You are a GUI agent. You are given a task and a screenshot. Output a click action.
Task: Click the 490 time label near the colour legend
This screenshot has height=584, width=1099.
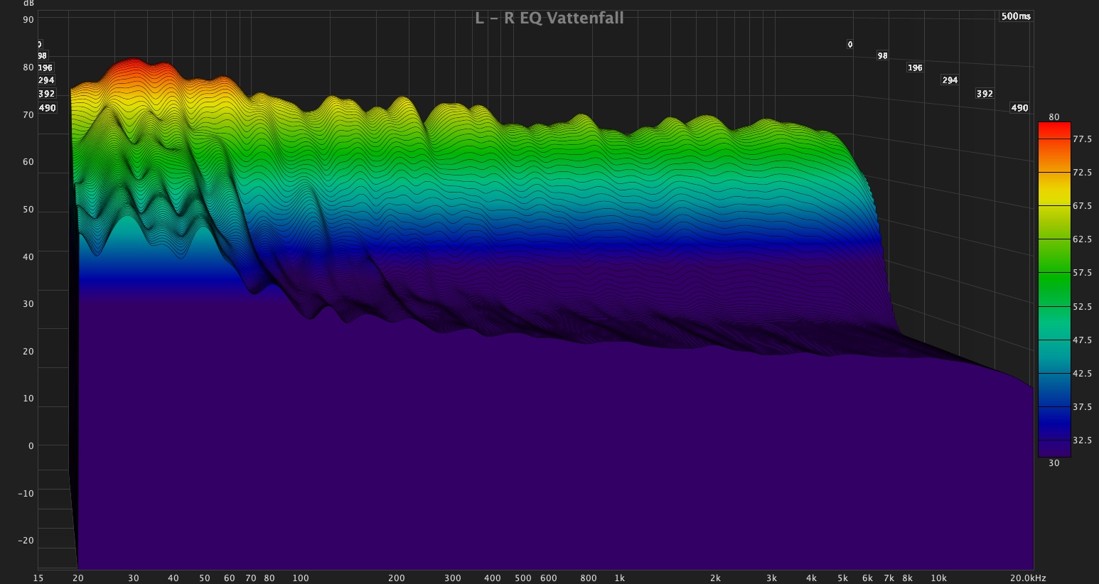pyautogui.click(x=1019, y=108)
